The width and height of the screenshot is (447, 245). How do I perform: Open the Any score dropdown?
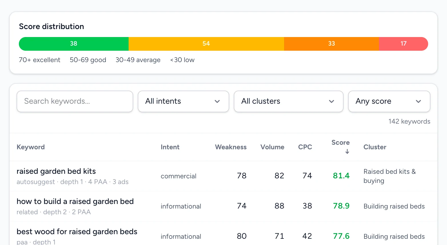click(x=389, y=101)
